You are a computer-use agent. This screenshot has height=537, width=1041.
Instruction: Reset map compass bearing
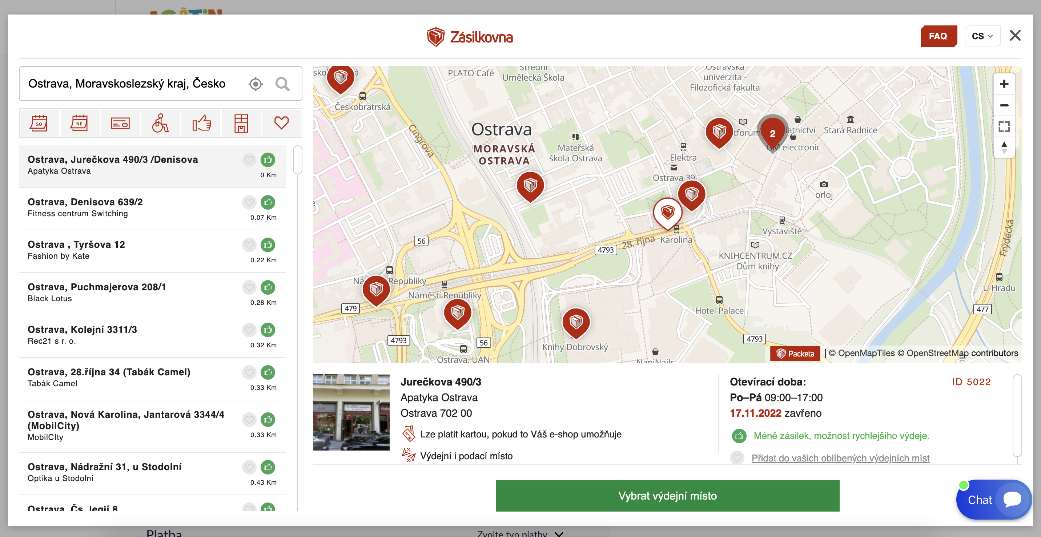pyautogui.click(x=1004, y=148)
